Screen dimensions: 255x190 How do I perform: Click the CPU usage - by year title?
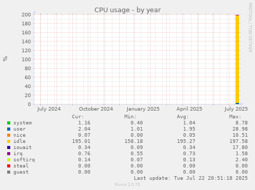[x=127, y=10]
